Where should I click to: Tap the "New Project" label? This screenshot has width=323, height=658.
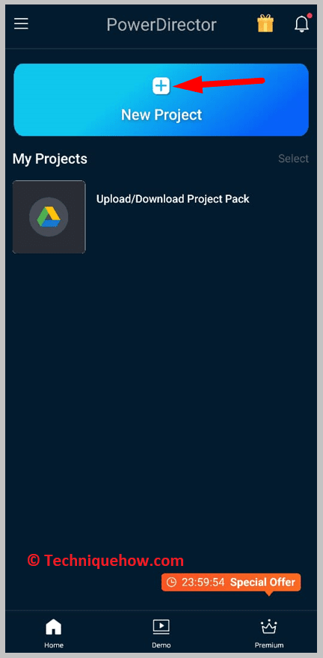pyautogui.click(x=161, y=115)
